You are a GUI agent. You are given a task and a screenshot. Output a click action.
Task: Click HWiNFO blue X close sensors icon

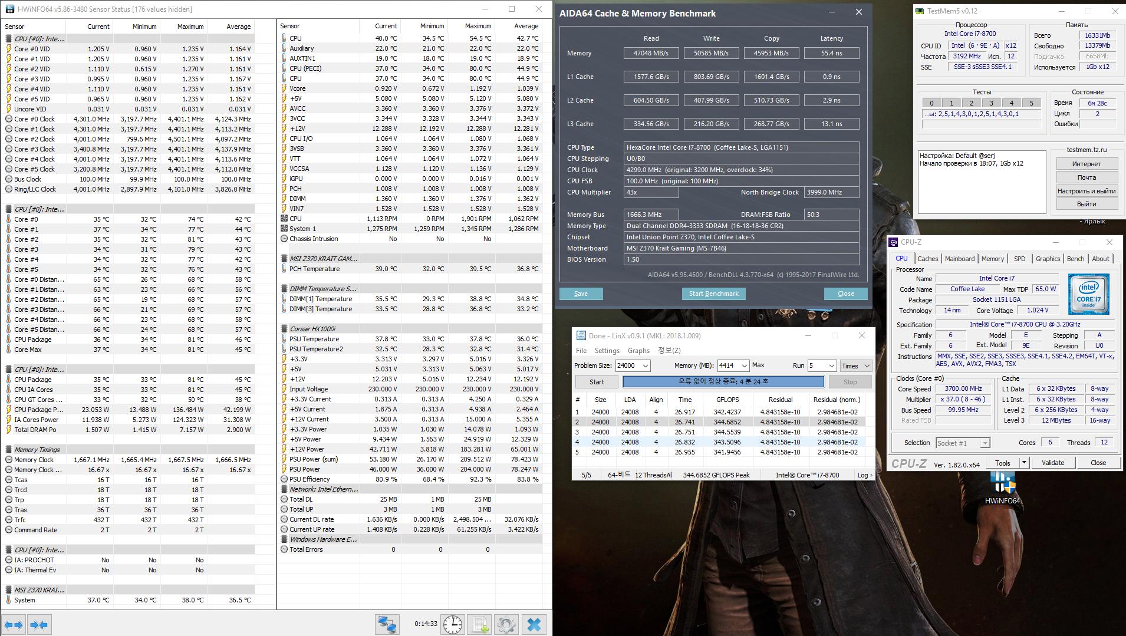(534, 625)
